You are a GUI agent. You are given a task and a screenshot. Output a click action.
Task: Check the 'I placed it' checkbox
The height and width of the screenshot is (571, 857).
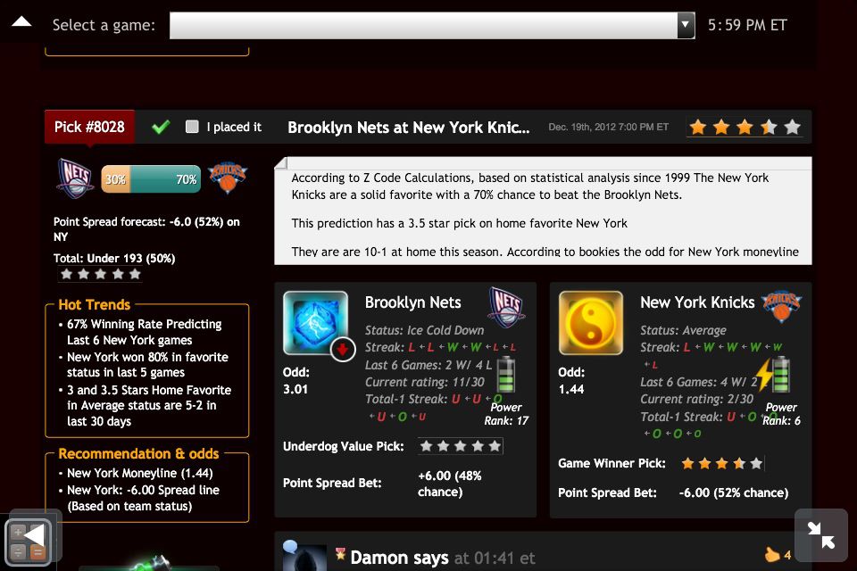(192, 127)
